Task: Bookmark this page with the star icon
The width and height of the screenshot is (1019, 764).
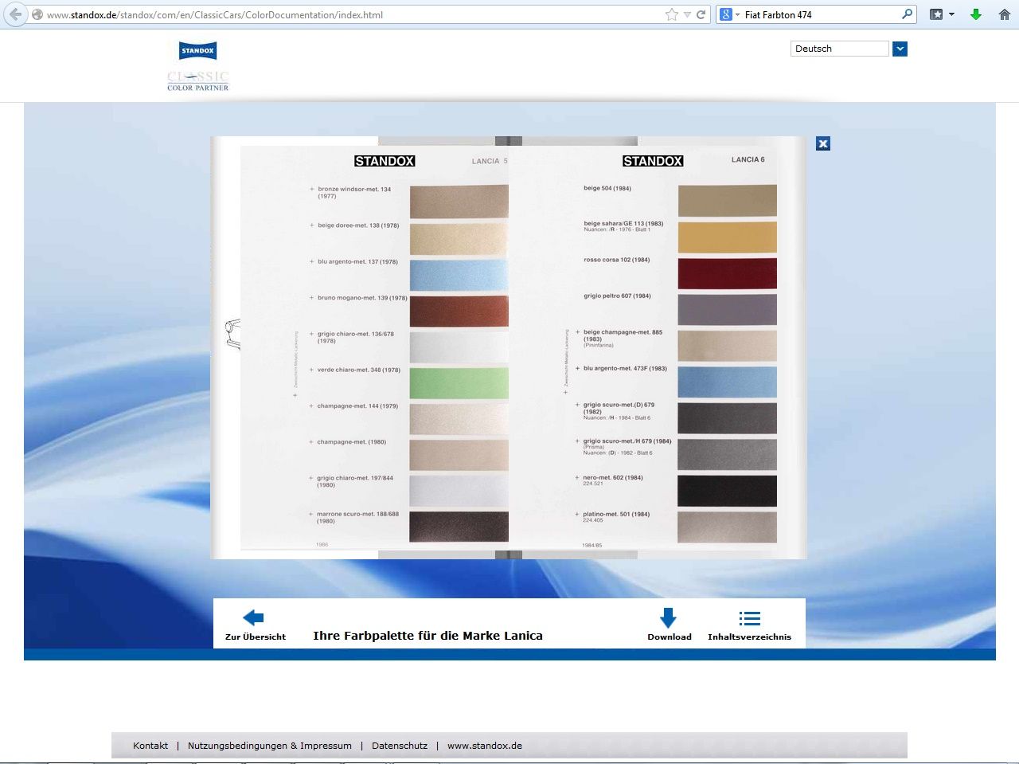Action: 672,14
